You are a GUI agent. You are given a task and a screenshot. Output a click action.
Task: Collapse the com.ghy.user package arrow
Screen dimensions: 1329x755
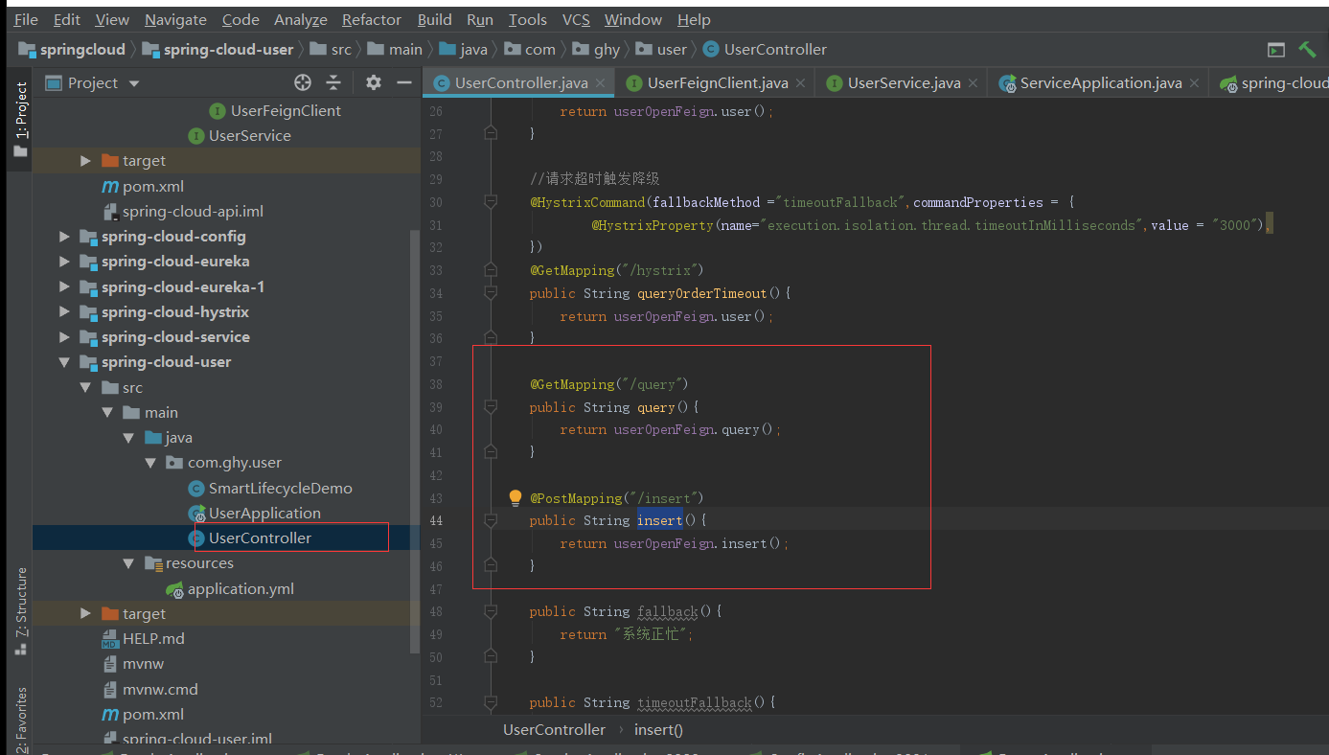[149, 463]
